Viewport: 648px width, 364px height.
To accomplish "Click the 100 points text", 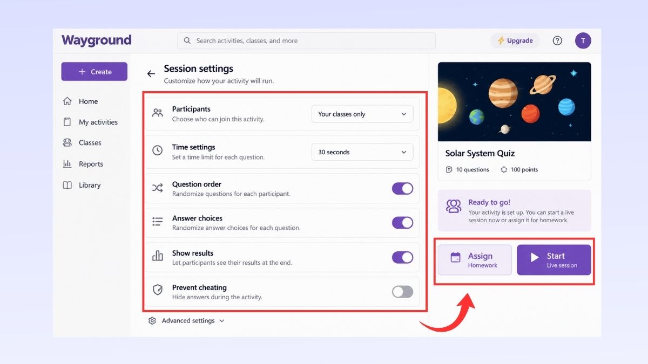I will [524, 169].
